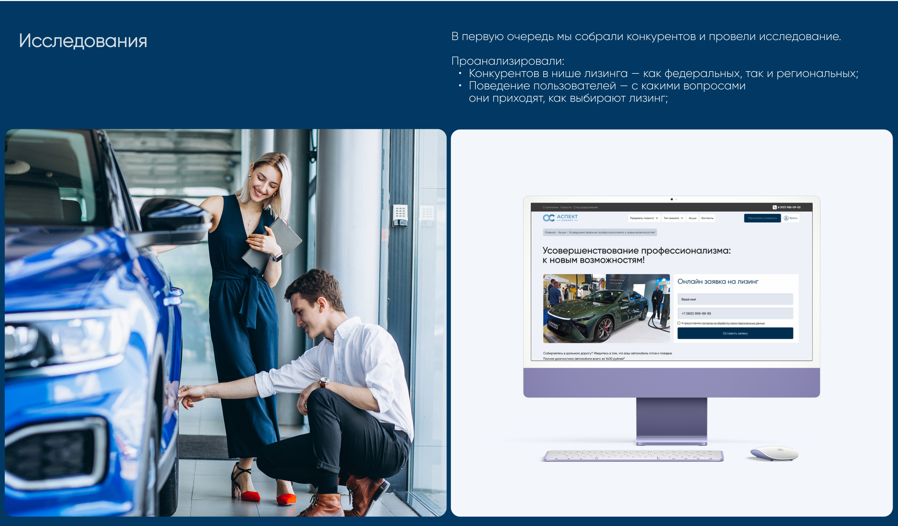Open the personal data processing consent link
Screen dimensions: 898x526
(733, 323)
